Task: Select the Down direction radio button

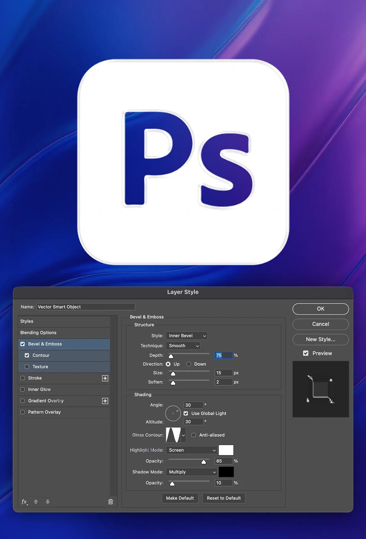Action: pos(189,364)
